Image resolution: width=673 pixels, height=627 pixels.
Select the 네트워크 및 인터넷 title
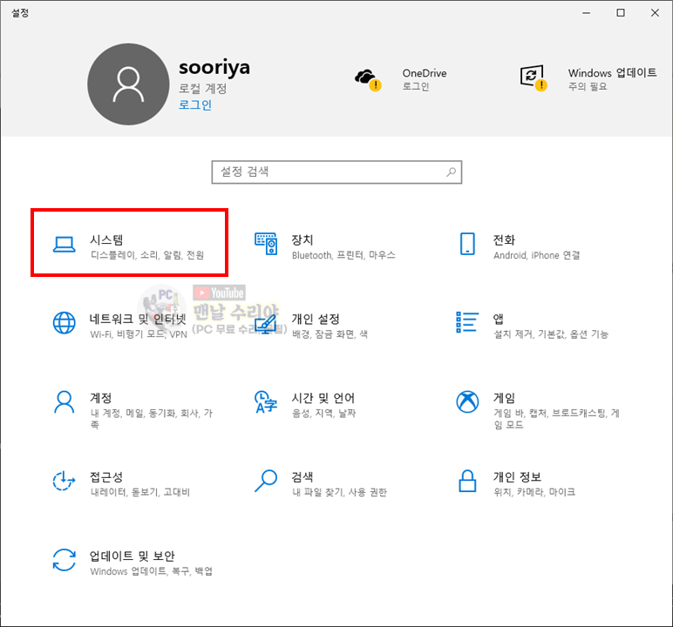[x=138, y=319]
